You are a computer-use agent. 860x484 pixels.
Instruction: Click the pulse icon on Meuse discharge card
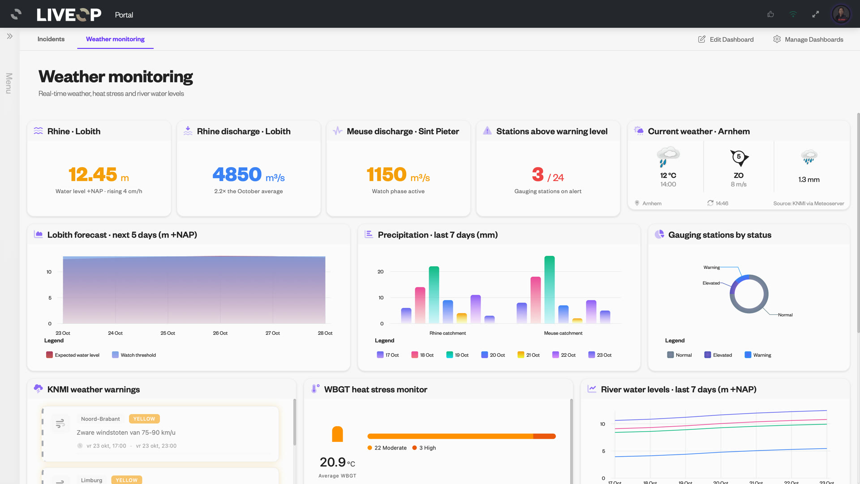(338, 131)
